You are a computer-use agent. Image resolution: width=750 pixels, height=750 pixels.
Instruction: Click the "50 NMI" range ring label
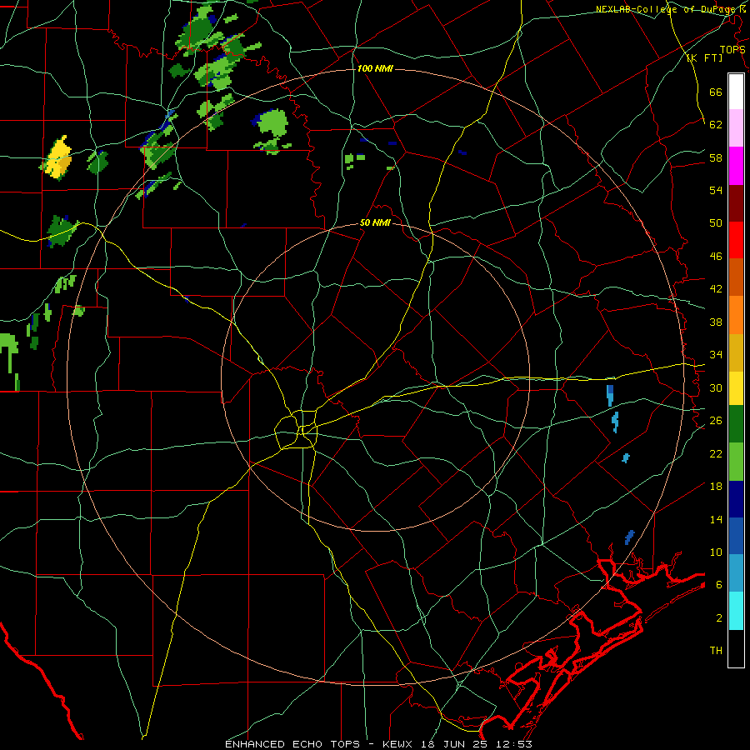click(x=375, y=222)
